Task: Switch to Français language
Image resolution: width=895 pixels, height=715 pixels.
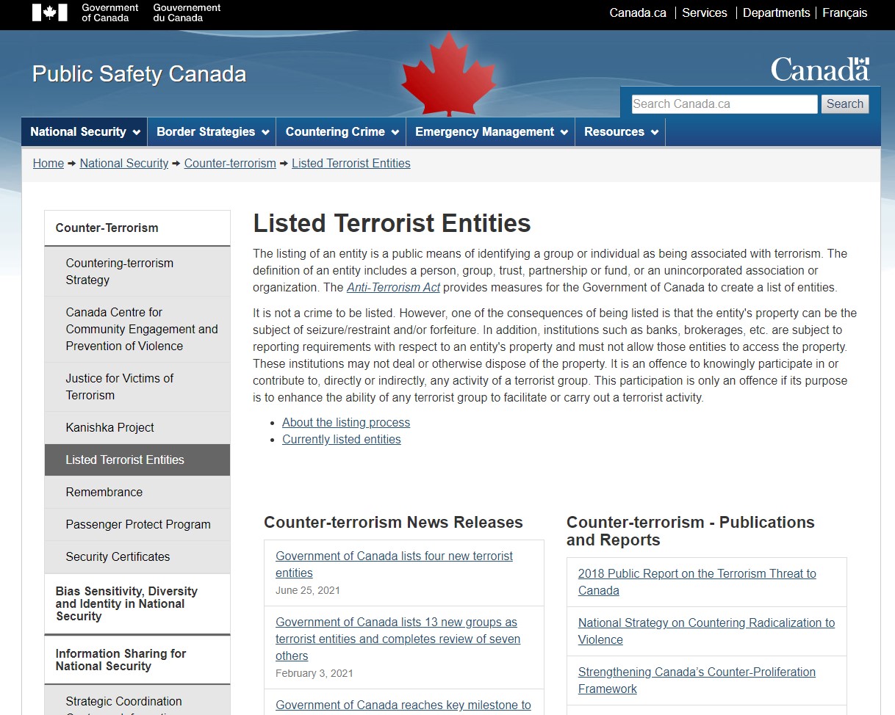Action: 845,12
